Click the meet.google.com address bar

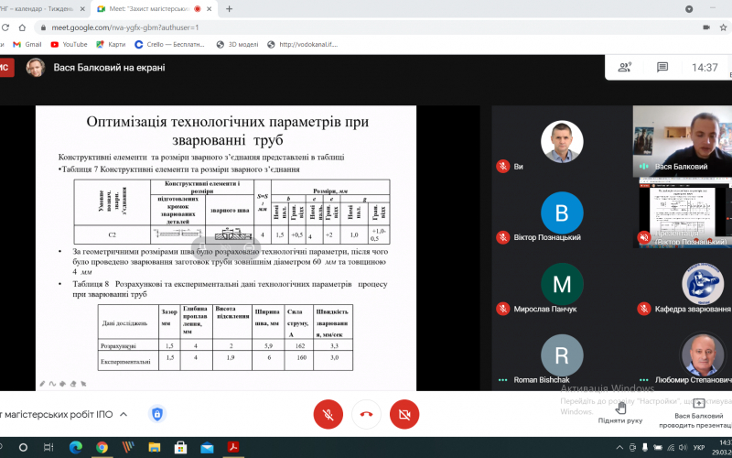pos(364,27)
